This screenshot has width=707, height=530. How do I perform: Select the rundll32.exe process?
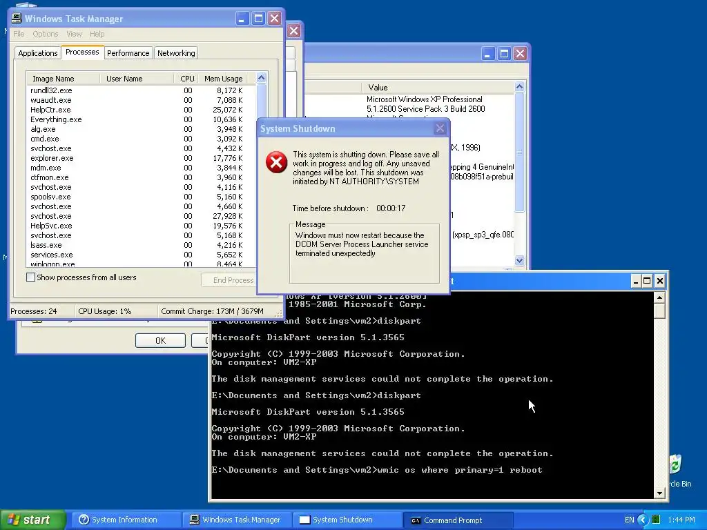[51, 90]
